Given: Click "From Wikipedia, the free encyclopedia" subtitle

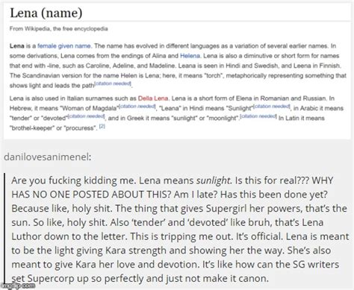Looking at the screenshot, I should [x=59, y=29].
